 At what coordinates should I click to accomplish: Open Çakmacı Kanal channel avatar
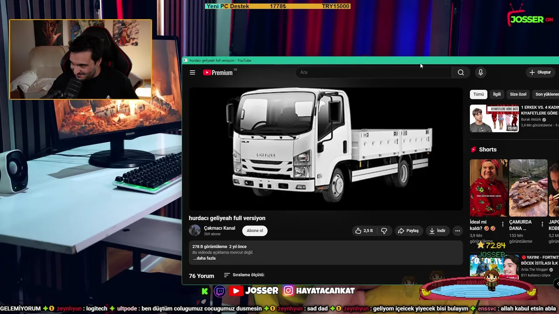[195, 230]
